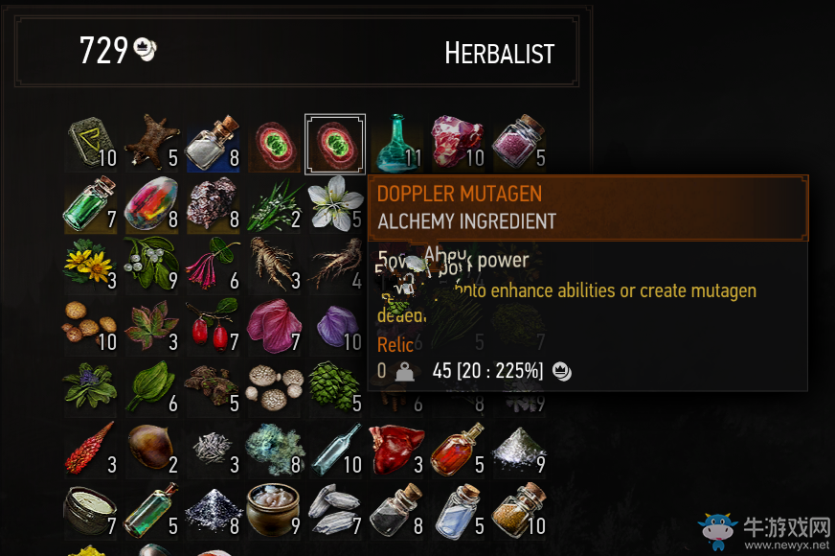Pick the teal potion flask with 11
The height and width of the screenshot is (556, 835).
397,144
